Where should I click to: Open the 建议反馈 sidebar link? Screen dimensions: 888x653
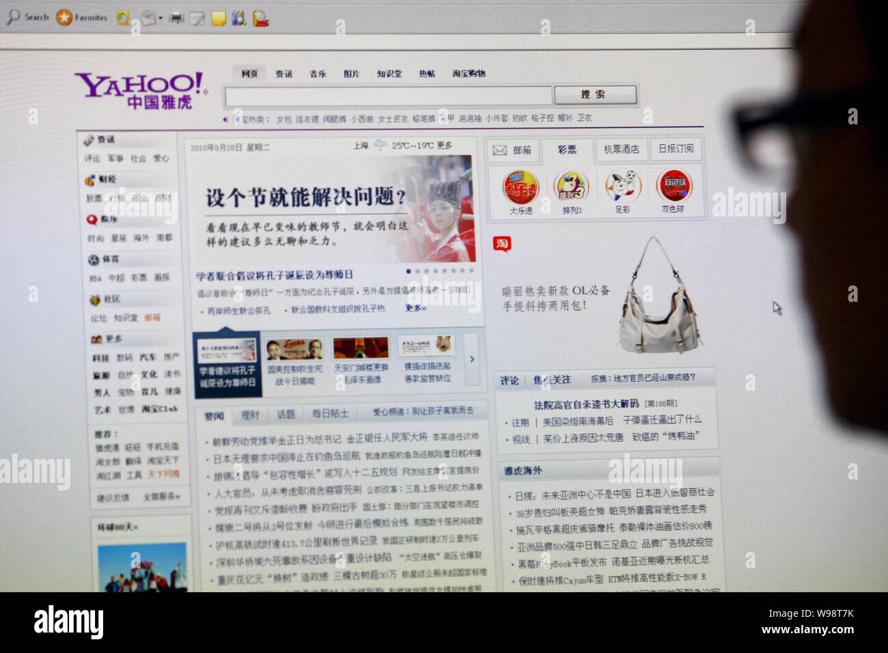[x=113, y=498]
